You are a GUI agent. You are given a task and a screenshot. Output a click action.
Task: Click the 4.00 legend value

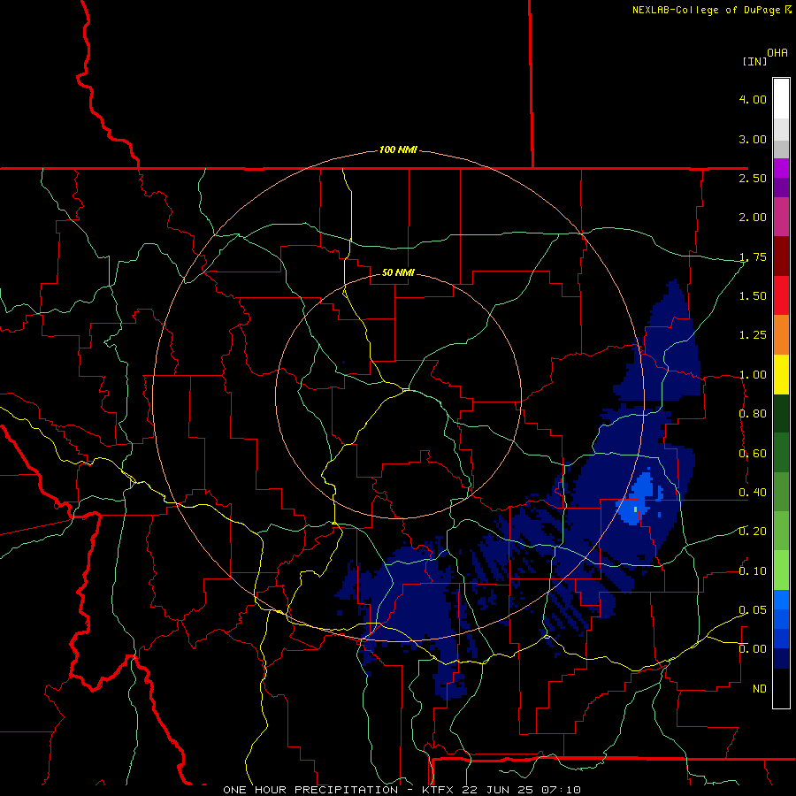pyautogui.click(x=753, y=99)
